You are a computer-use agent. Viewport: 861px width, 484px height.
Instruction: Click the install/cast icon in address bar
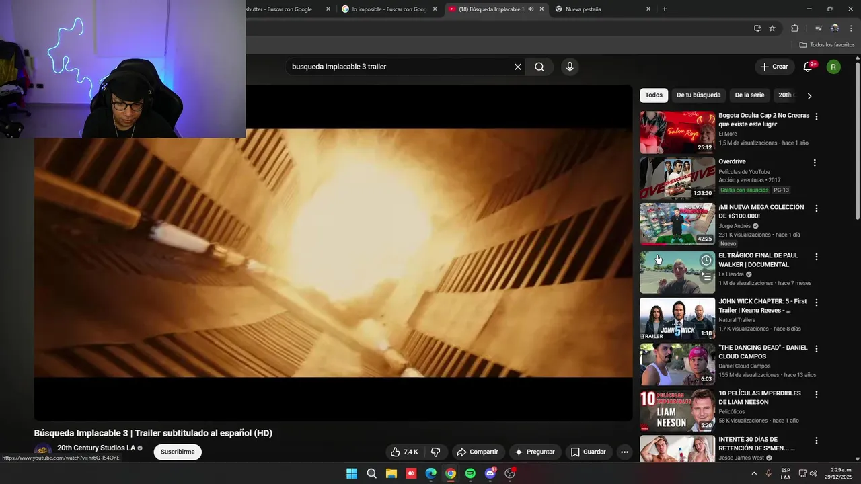pyautogui.click(x=757, y=28)
